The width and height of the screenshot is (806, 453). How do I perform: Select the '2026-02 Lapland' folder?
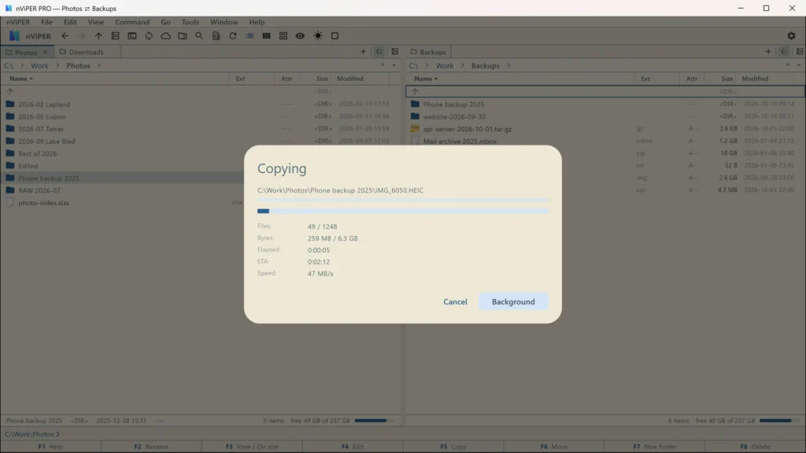(x=44, y=105)
